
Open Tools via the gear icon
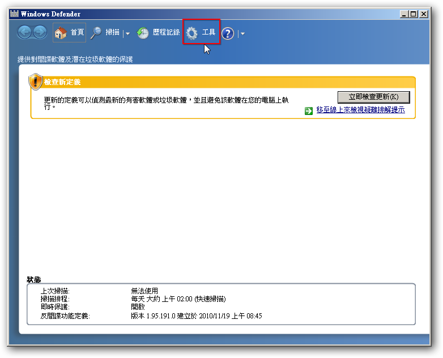pos(192,33)
